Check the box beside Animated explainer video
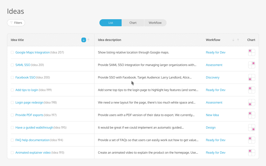Image resolution: width=266 pixels, height=166 pixels. pos(12,153)
